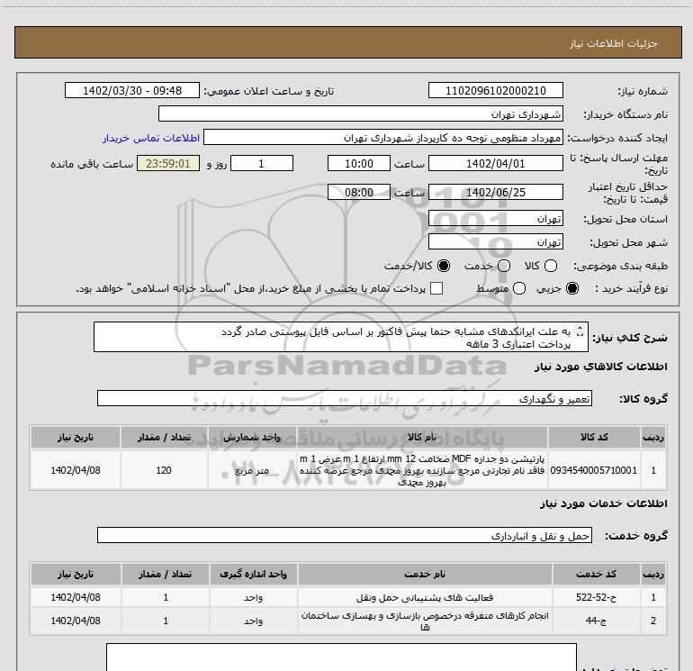693x671 pixels.
Task: Click the scroll arrows in the description box
Action: click(580, 331)
